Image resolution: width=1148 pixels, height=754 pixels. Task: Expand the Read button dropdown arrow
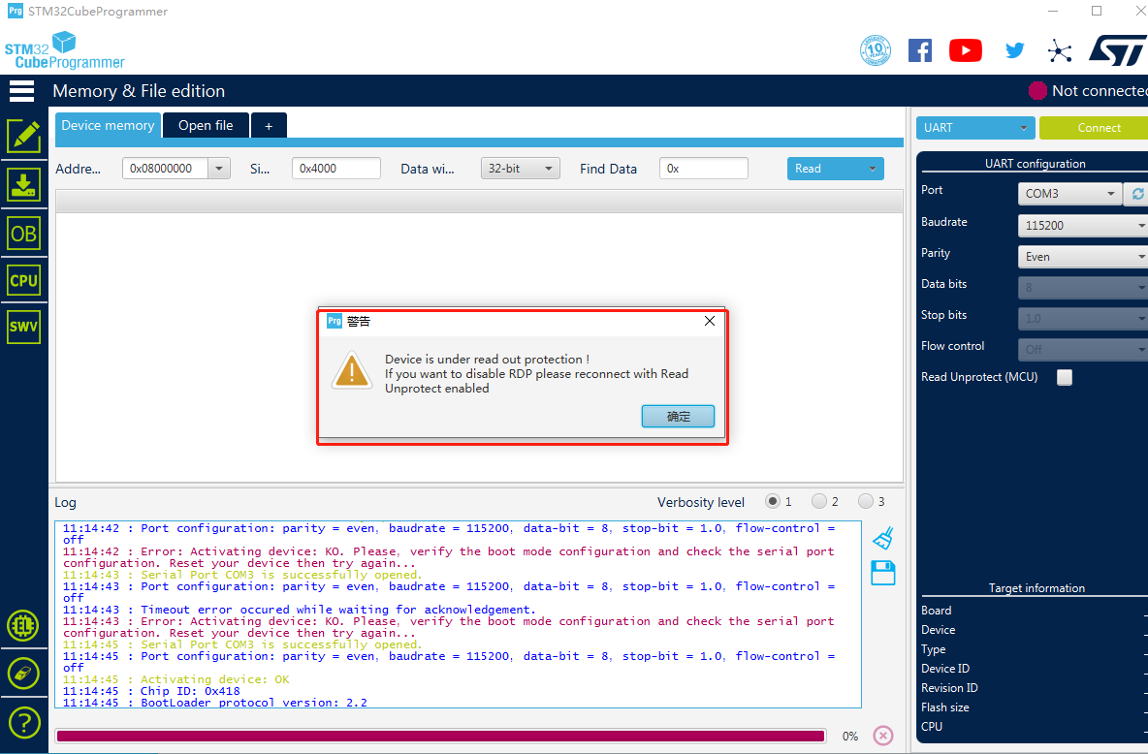tap(872, 169)
